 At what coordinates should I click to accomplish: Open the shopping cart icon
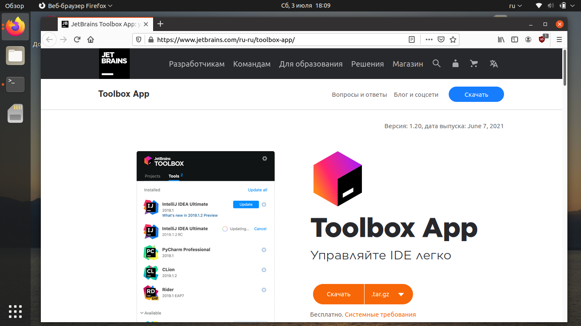tap(474, 64)
